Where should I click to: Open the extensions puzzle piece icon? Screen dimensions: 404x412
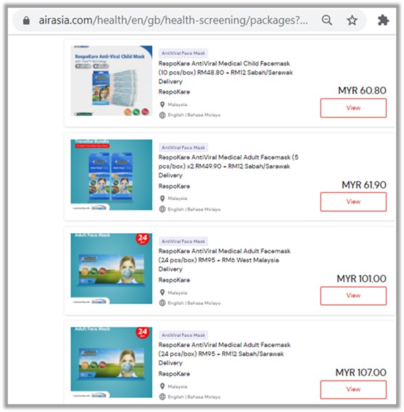tap(383, 20)
